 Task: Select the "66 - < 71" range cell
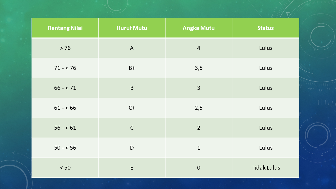(x=65, y=88)
